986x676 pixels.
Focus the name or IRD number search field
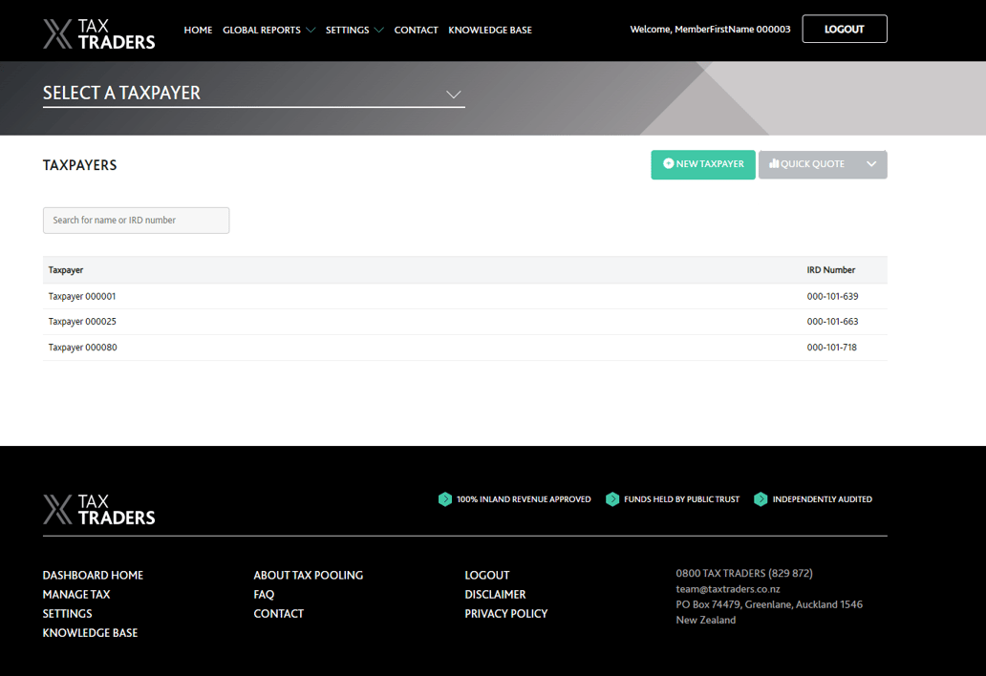pos(136,221)
